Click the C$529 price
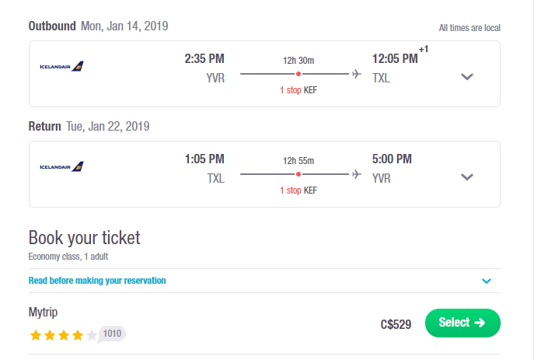 pyautogui.click(x=396, y=324)
